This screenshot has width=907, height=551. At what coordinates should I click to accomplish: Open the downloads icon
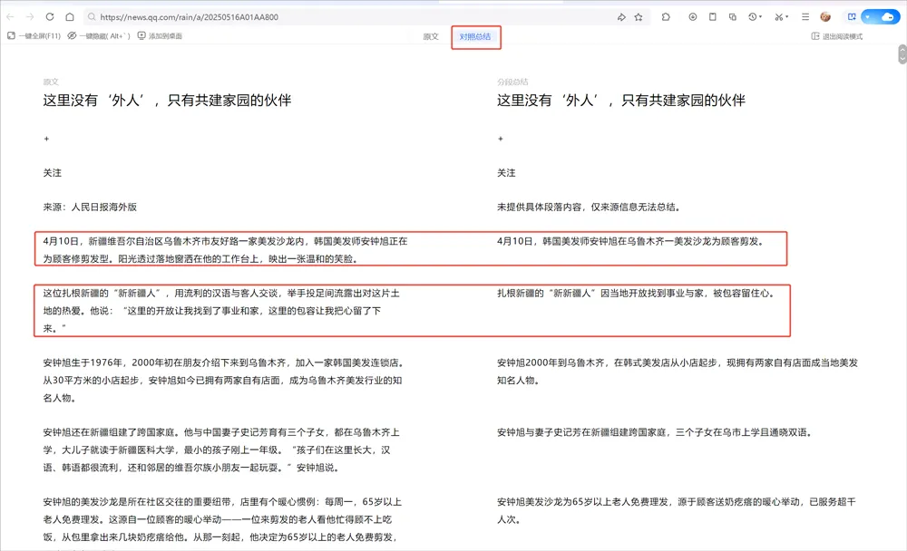tap(692, 17)
